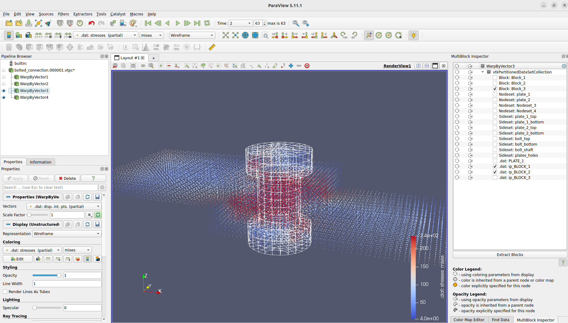Screen dimensions: 568x323
Task: Apply the Calculator filter
Action: click(x=9, y=47)
